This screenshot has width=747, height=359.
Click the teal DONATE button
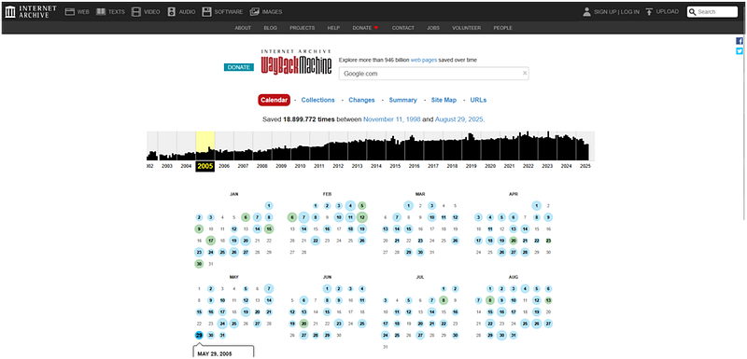[239, 67]
